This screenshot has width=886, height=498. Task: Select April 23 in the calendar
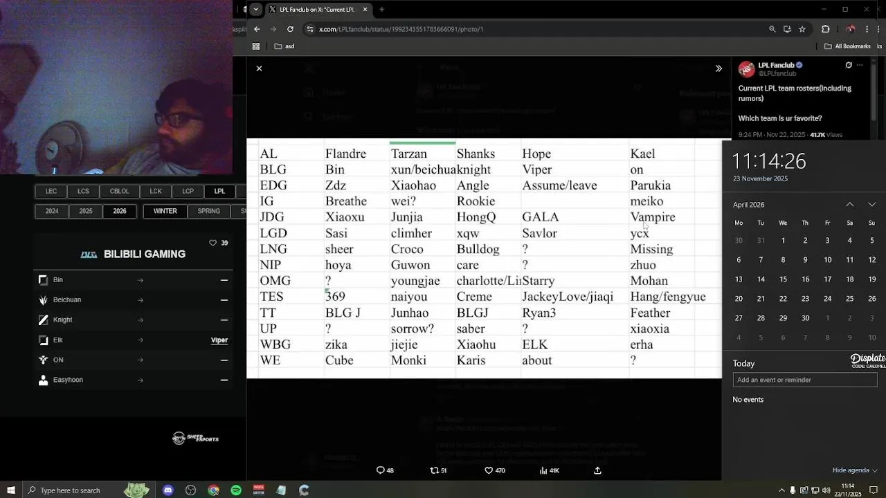tap(805, 299)
